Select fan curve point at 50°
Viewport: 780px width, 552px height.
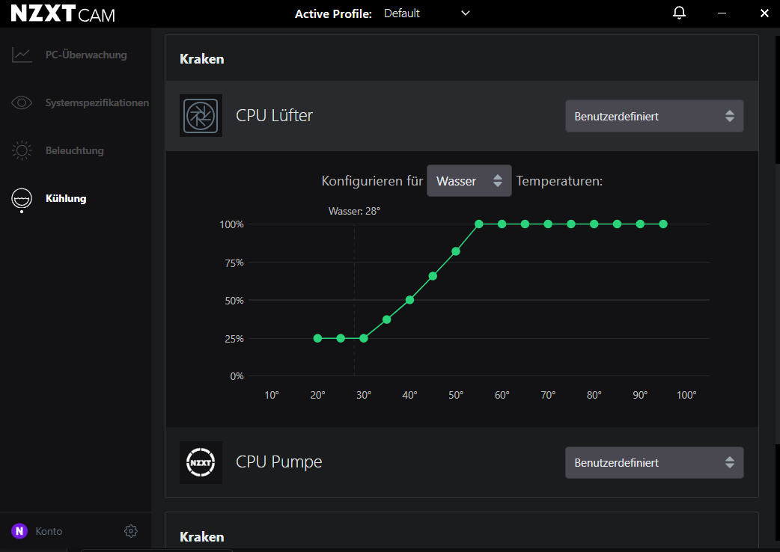(x=456, y=251)
